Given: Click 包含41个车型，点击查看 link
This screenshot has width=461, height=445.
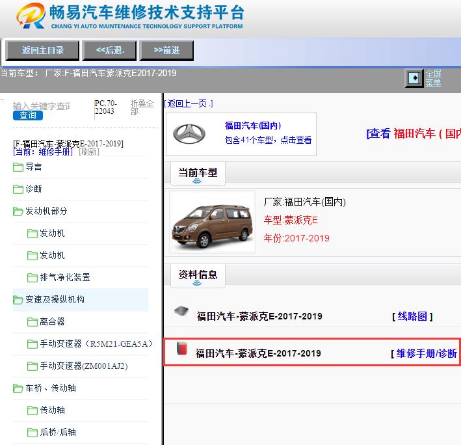Looking at the screenshot, I should click(x=268, y=140).
